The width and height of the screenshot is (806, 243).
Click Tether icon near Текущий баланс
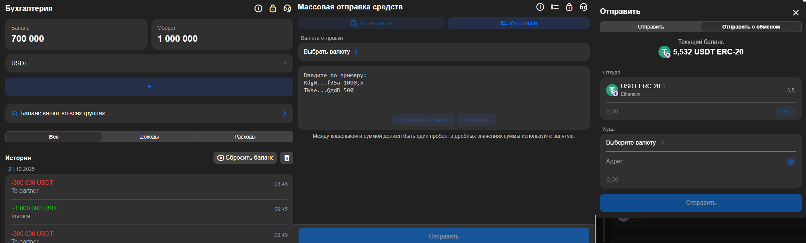coord(664,52)
